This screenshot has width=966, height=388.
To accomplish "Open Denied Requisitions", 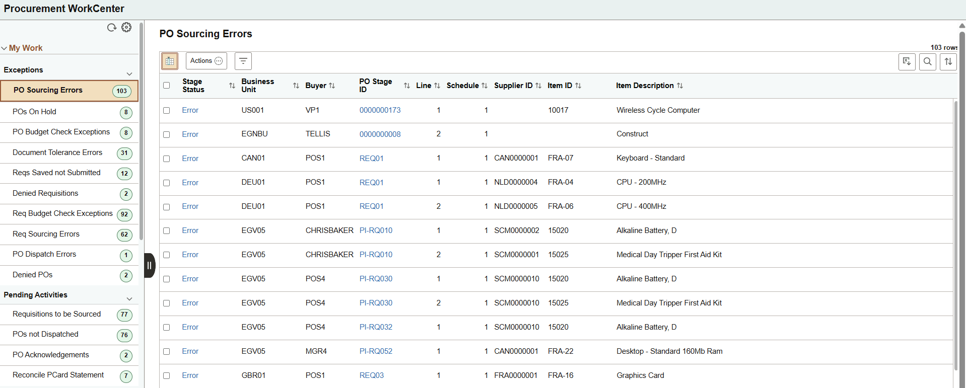I will pyautogui.click(x=70, y=193).
